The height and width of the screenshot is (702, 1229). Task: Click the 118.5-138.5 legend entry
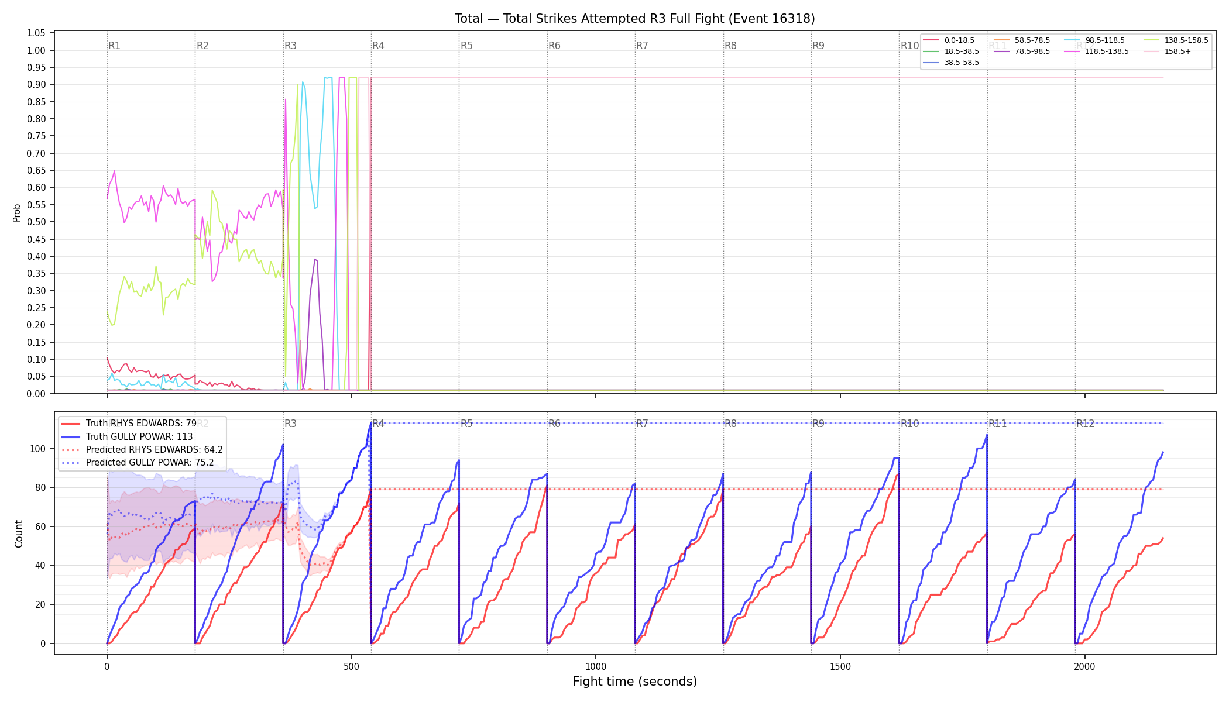[1096, 51]
